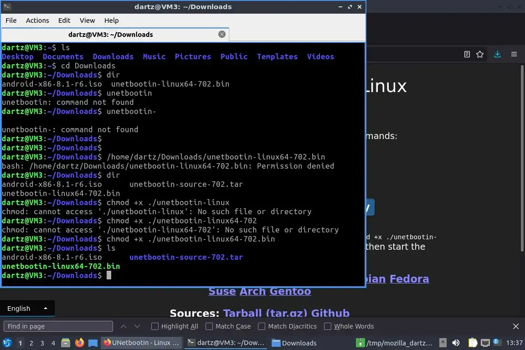
Task: Switch to UNetbootin Firefox taskbar window
Action: tap(141, 343)
